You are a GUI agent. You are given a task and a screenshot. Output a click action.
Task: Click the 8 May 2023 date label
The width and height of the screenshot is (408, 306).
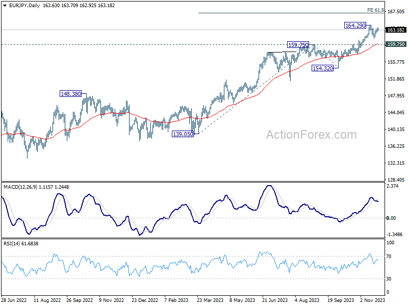pyautogui.click(x=242, y=300)
